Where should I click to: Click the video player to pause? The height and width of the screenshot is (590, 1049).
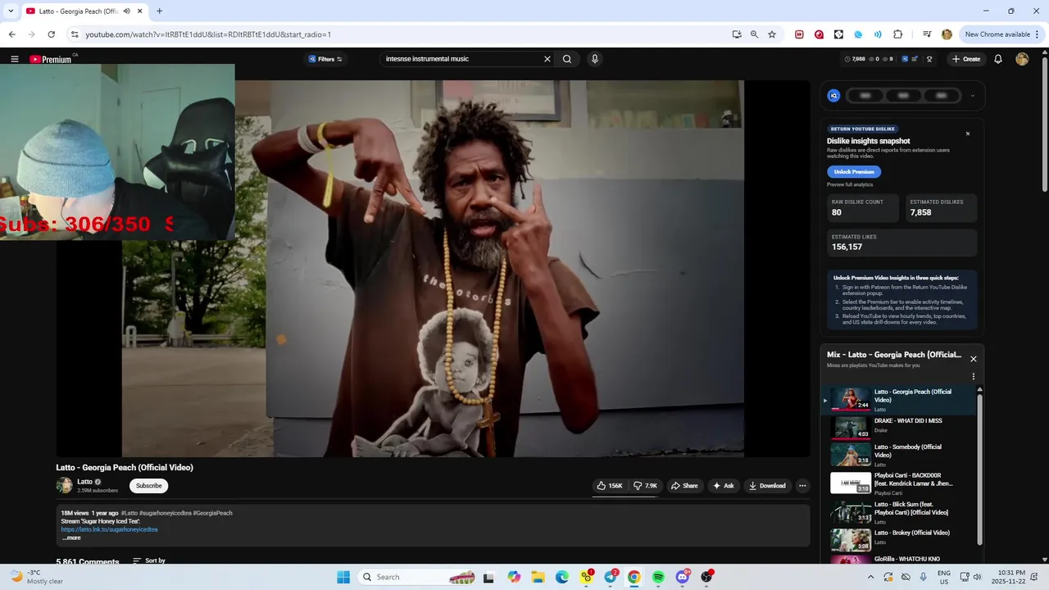(x=433, y=269)
